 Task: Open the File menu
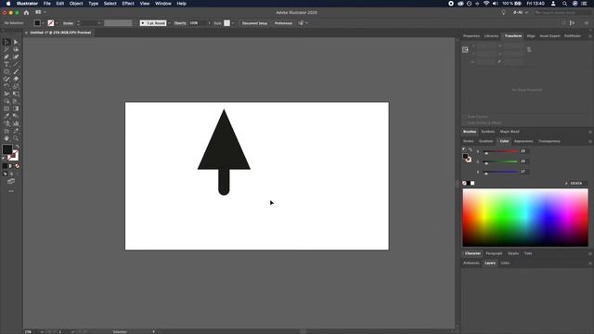click(47, 4)
